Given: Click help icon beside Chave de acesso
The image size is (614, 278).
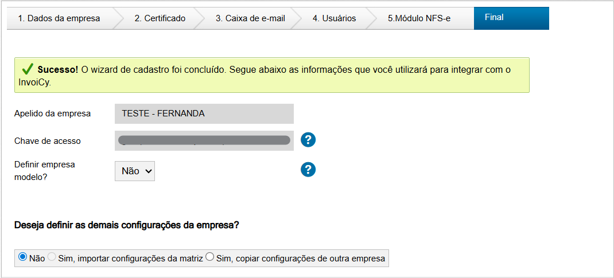Looking at the screenshot, I should click(x=308, y=139).
